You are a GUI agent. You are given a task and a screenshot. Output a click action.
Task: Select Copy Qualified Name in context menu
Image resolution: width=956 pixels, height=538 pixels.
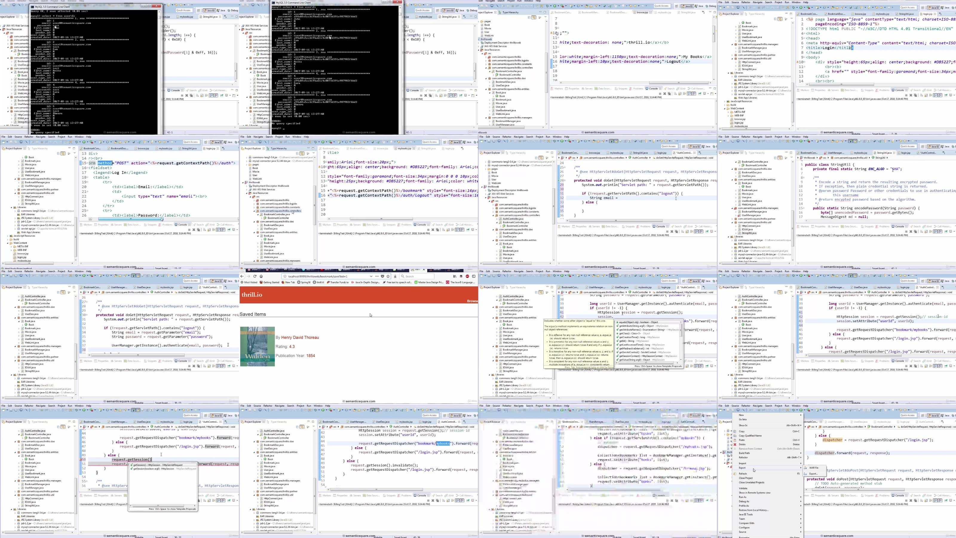tap(768, 435)
